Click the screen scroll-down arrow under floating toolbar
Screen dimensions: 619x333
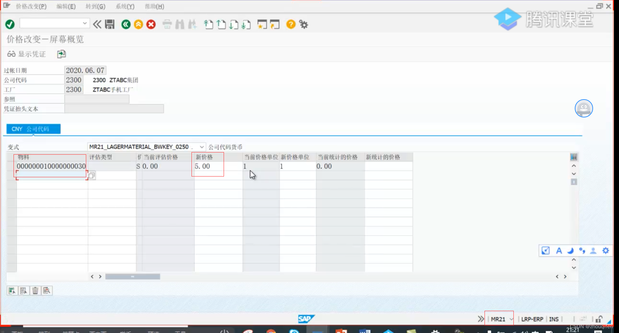coord(574,268)
